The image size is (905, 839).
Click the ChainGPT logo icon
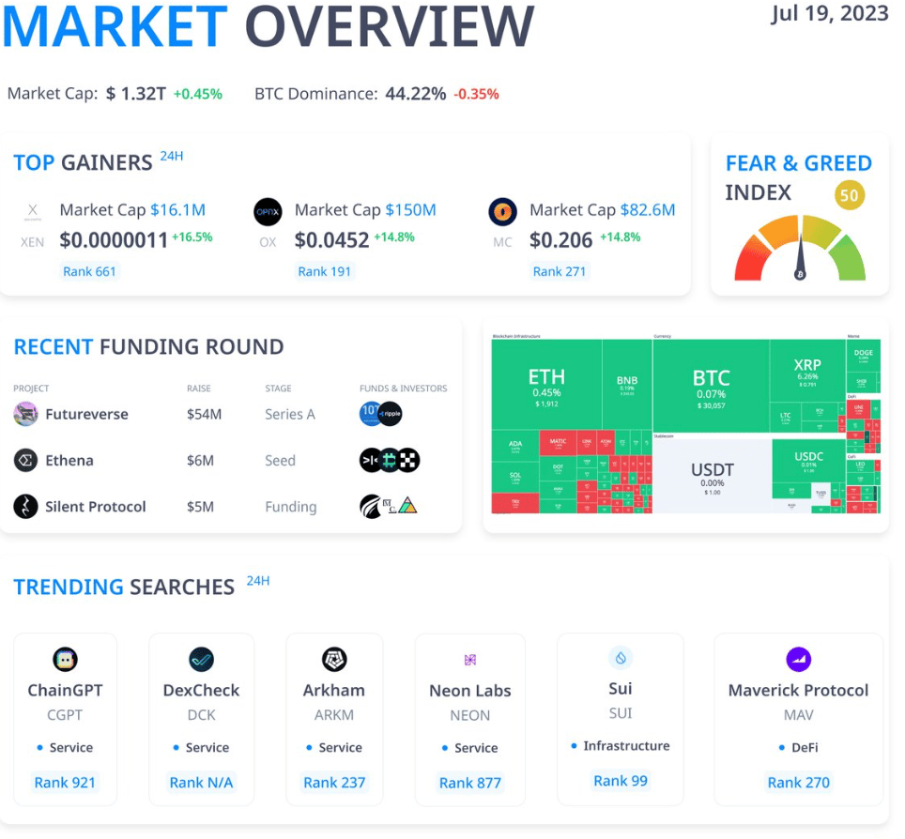pyautogui.click(x=65, y=659)
